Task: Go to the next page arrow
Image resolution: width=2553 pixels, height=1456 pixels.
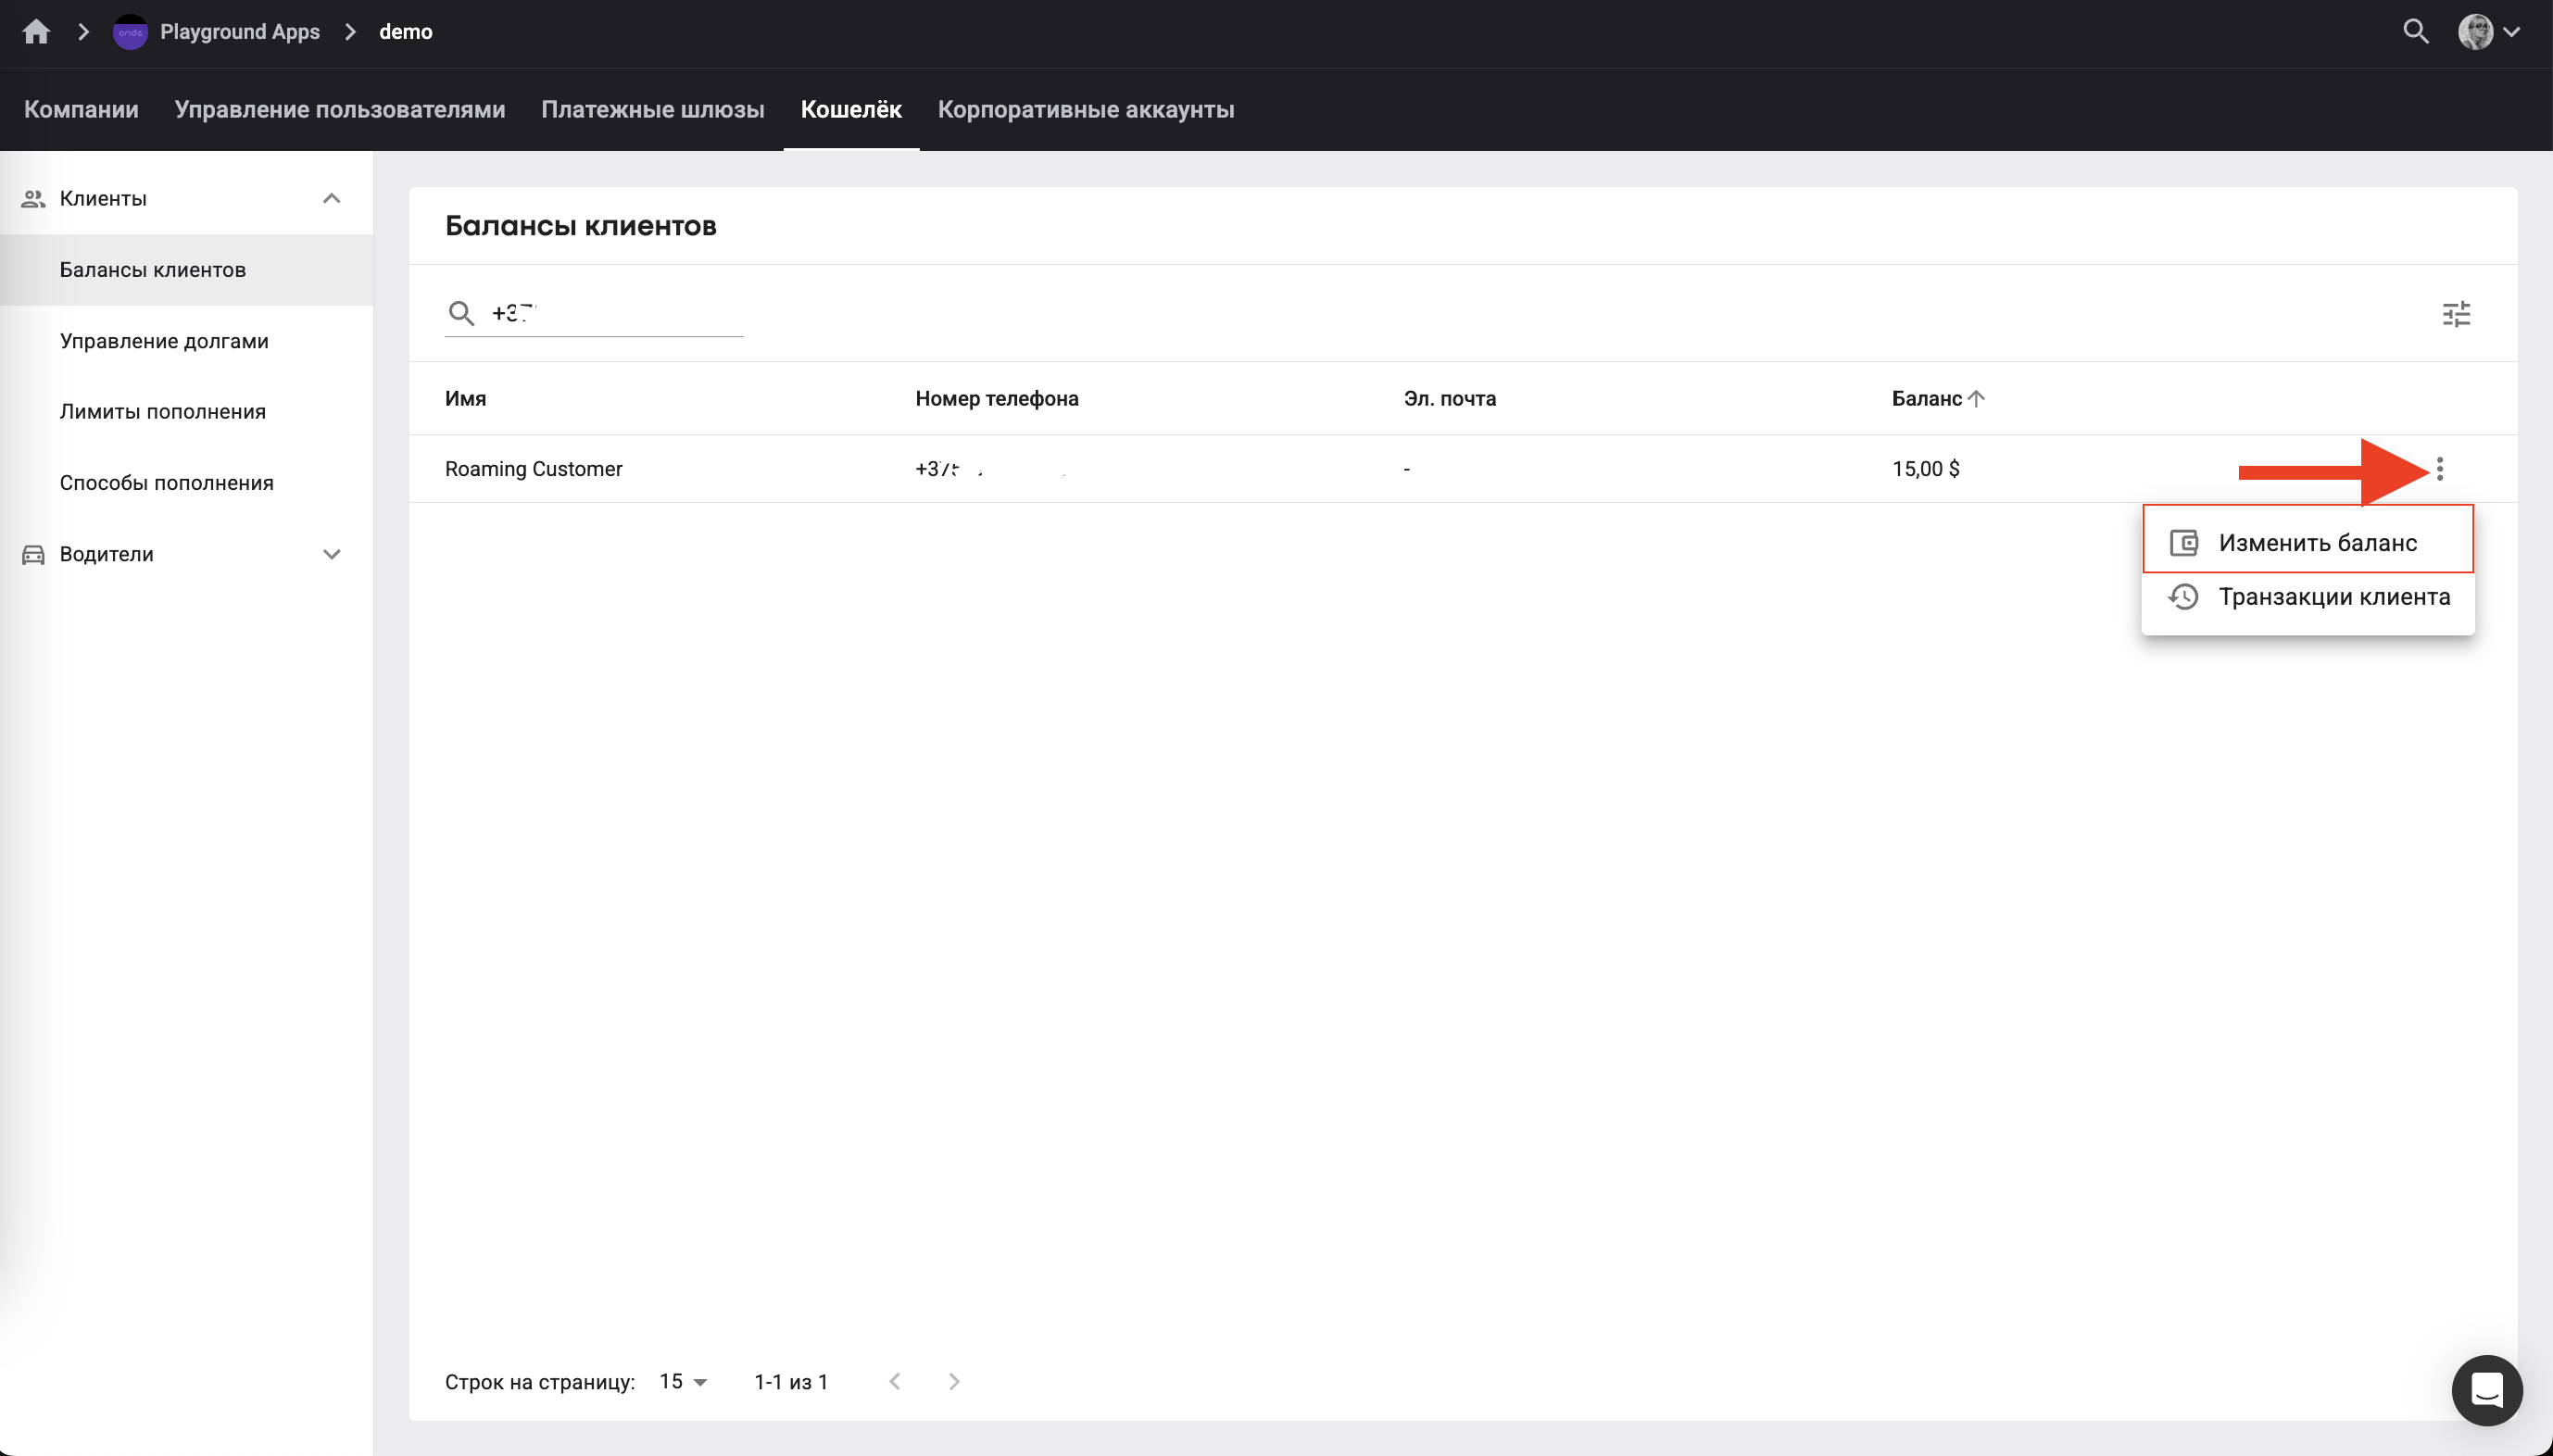Action: coord(954,1382)
